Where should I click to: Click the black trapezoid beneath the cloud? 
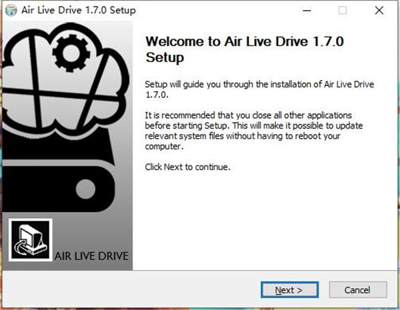57,147
